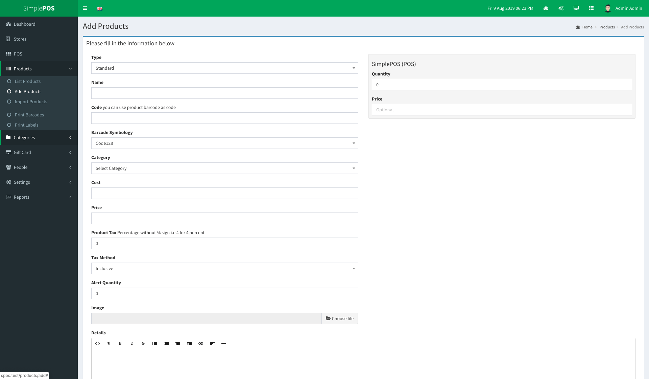The height and width of the screenshot is (379, 649).
Task: Open Barcode Symbology dropdown showing Code128
Action: (x=225, y=143)
